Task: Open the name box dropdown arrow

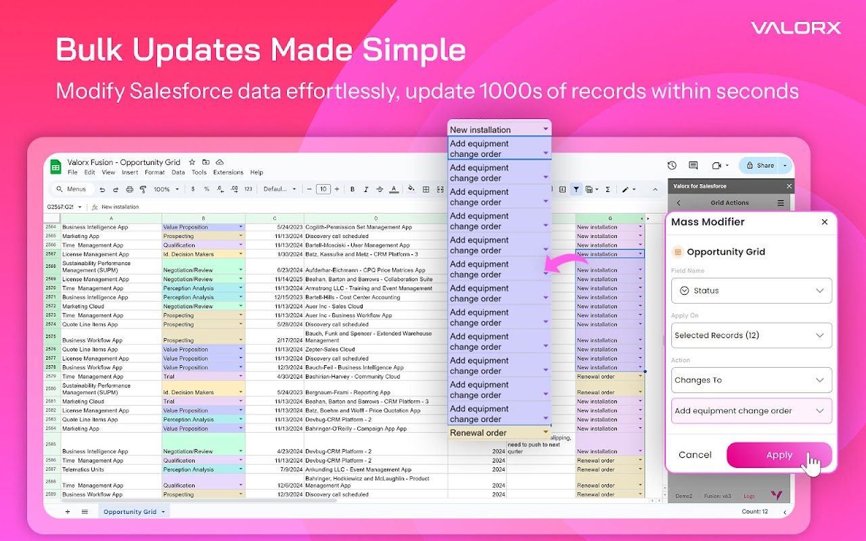Action: (x=80, y=207)
